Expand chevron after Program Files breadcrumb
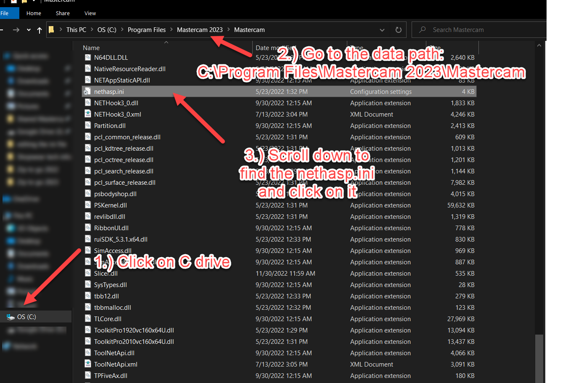The width and height of the screenshot is (568, 383). [171, 29]
